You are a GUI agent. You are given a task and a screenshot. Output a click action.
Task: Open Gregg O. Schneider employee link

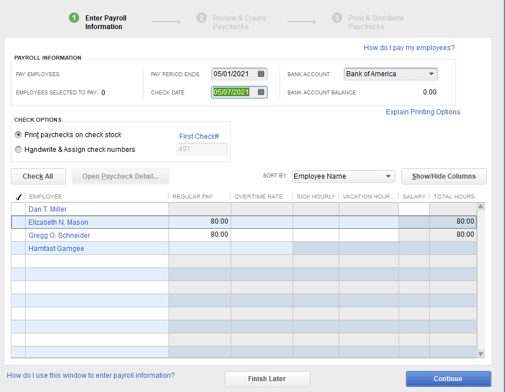(59, 236)
